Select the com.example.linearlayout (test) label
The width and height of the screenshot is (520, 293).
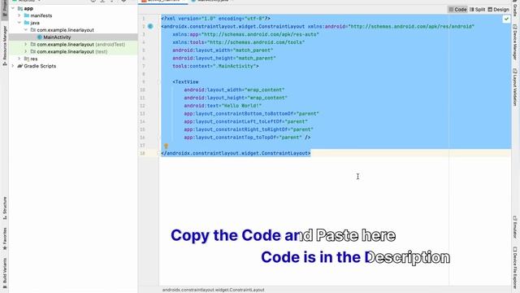[x=72, y=51]
